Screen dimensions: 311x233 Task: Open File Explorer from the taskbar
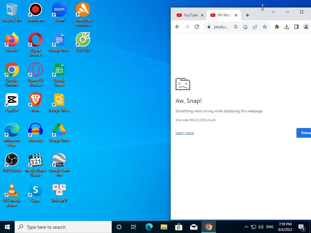point(164,227)
